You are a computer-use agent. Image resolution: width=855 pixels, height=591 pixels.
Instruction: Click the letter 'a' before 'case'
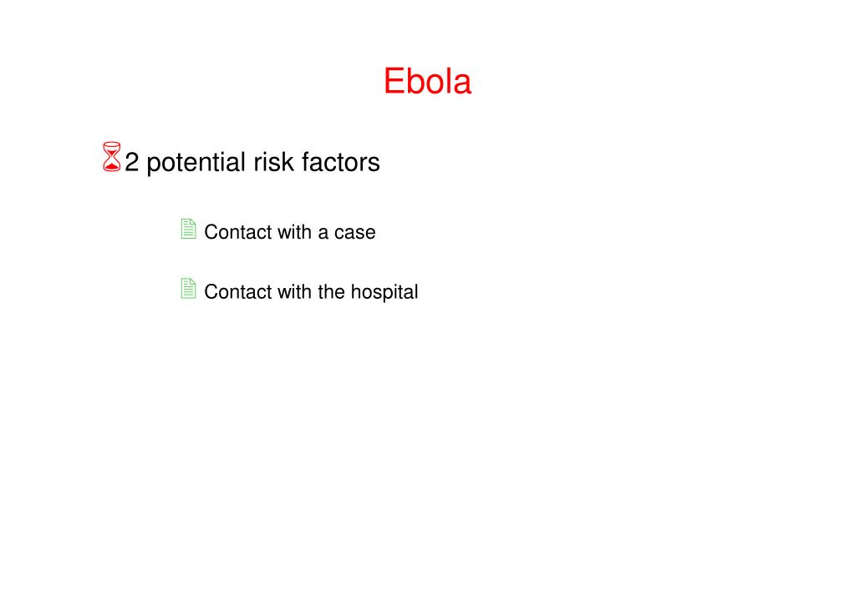point(323,234)
